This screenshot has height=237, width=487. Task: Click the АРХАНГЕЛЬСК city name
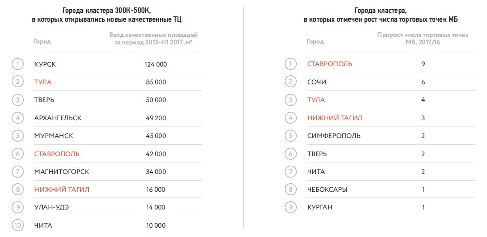[x=58, y=118]
